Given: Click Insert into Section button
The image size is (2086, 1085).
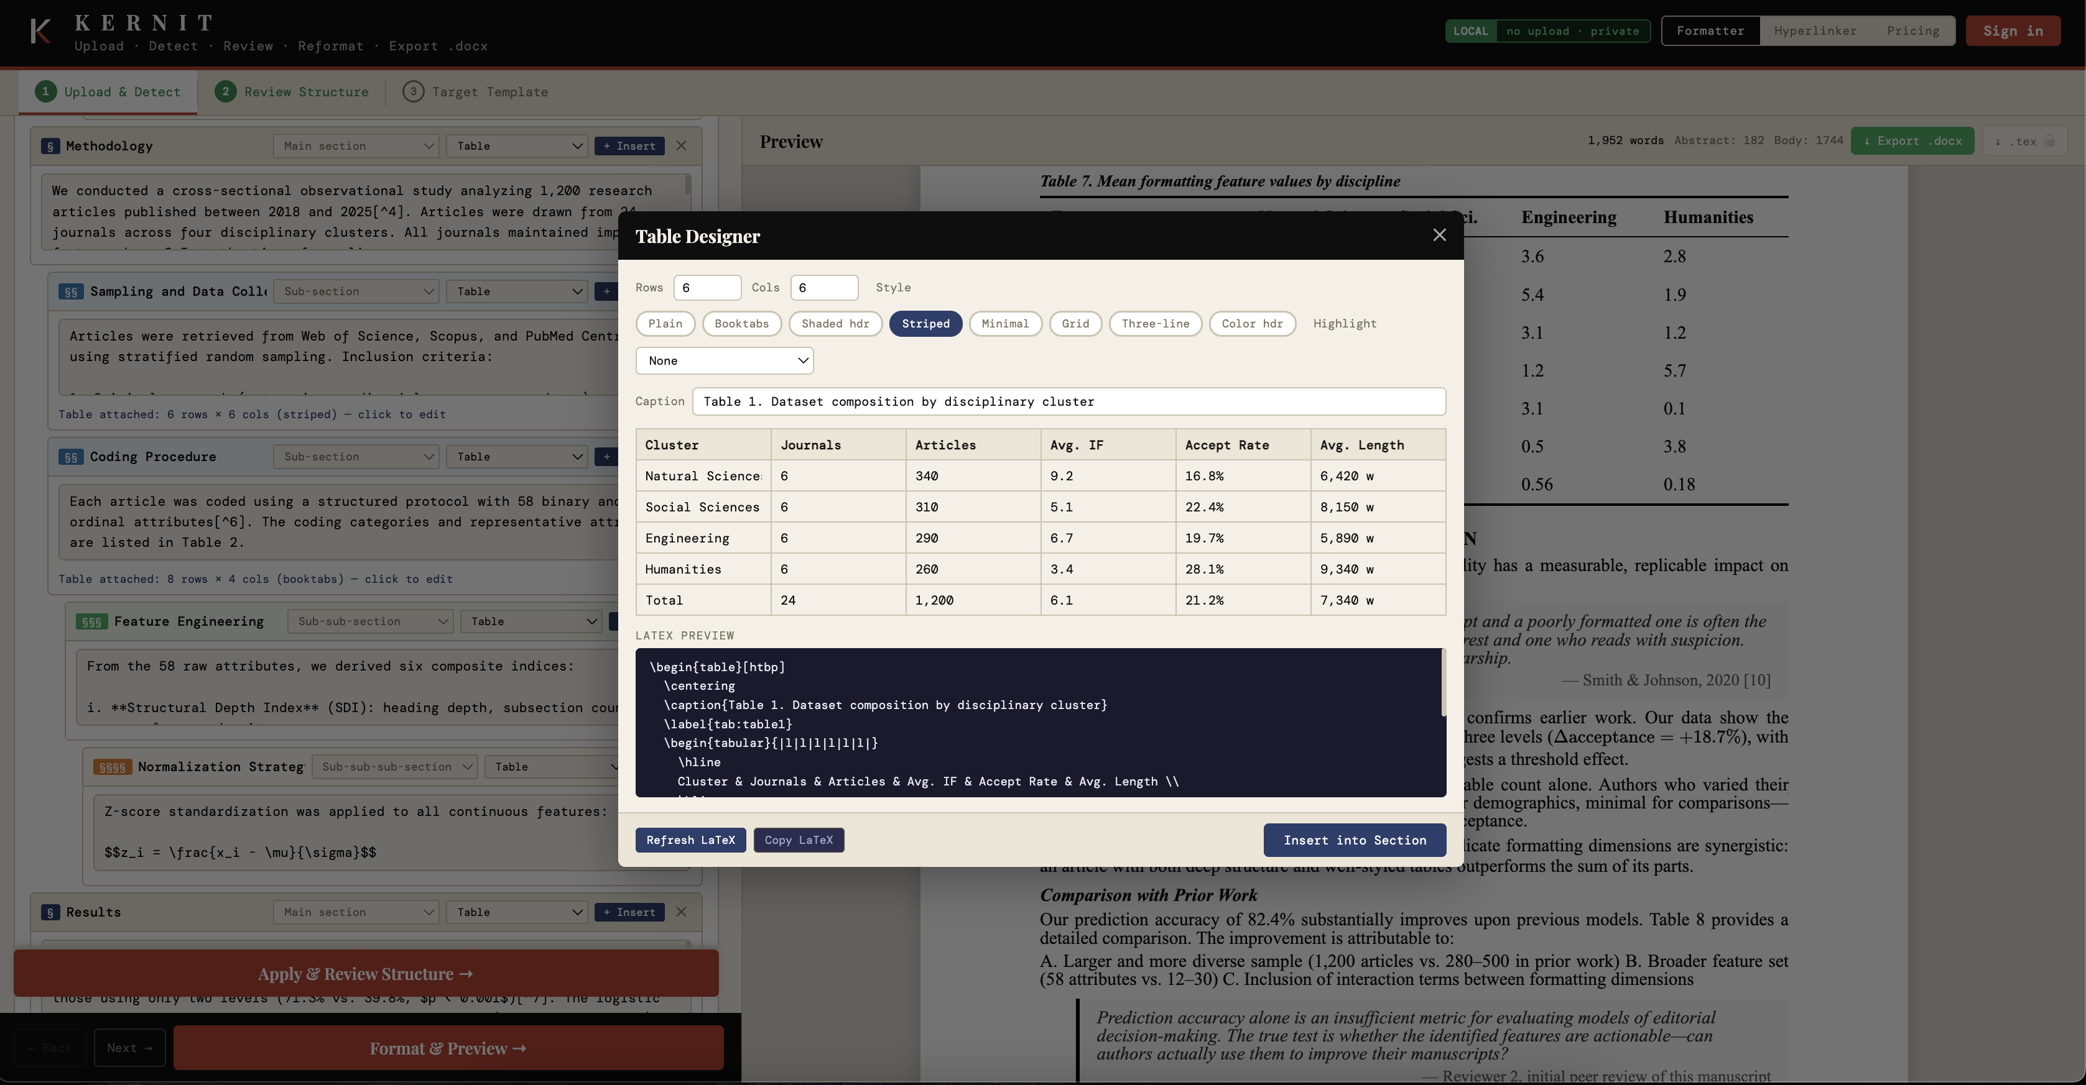Looking at the screenshot, I should coord(1354,840).
